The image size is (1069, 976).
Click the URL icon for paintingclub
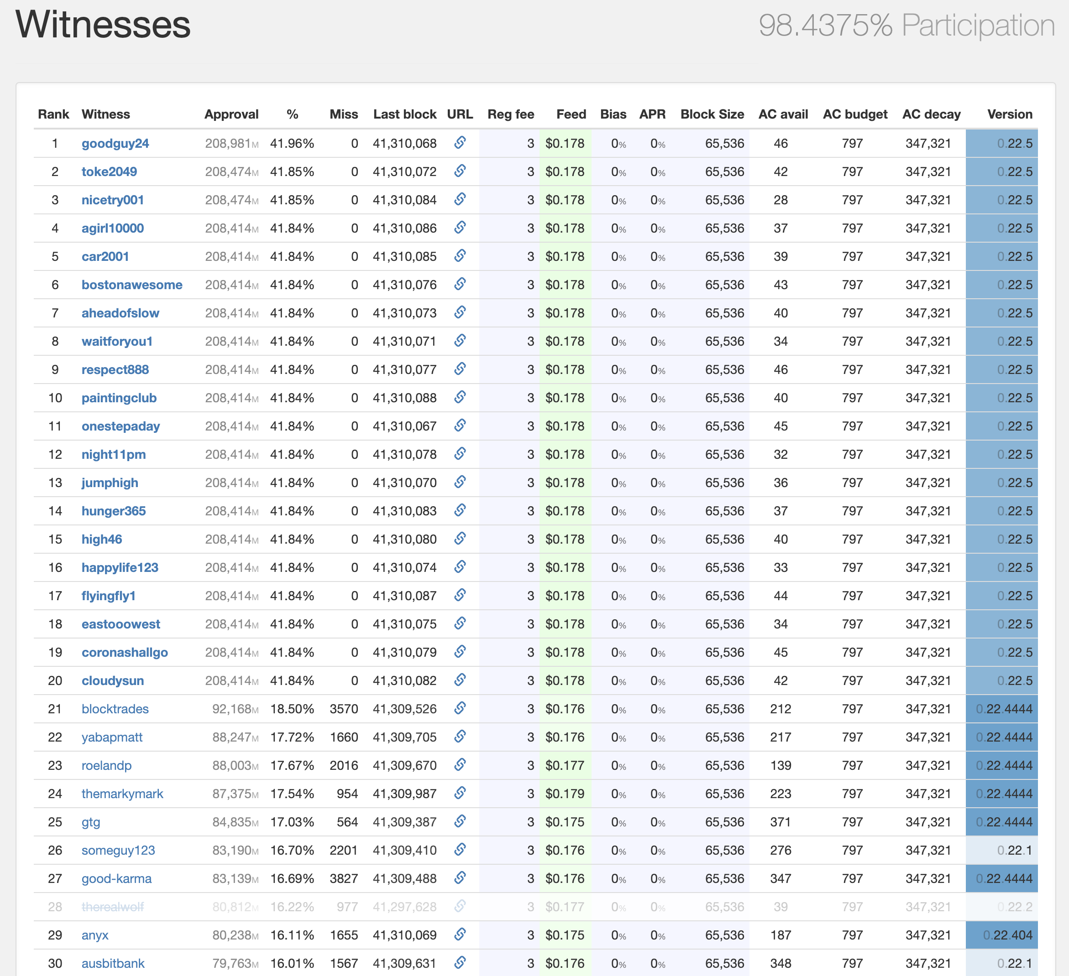tap(460, 397)
